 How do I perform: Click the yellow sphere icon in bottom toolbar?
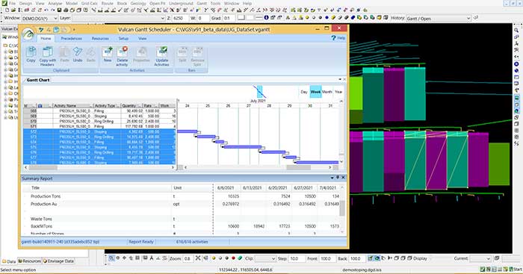(214, 258)
